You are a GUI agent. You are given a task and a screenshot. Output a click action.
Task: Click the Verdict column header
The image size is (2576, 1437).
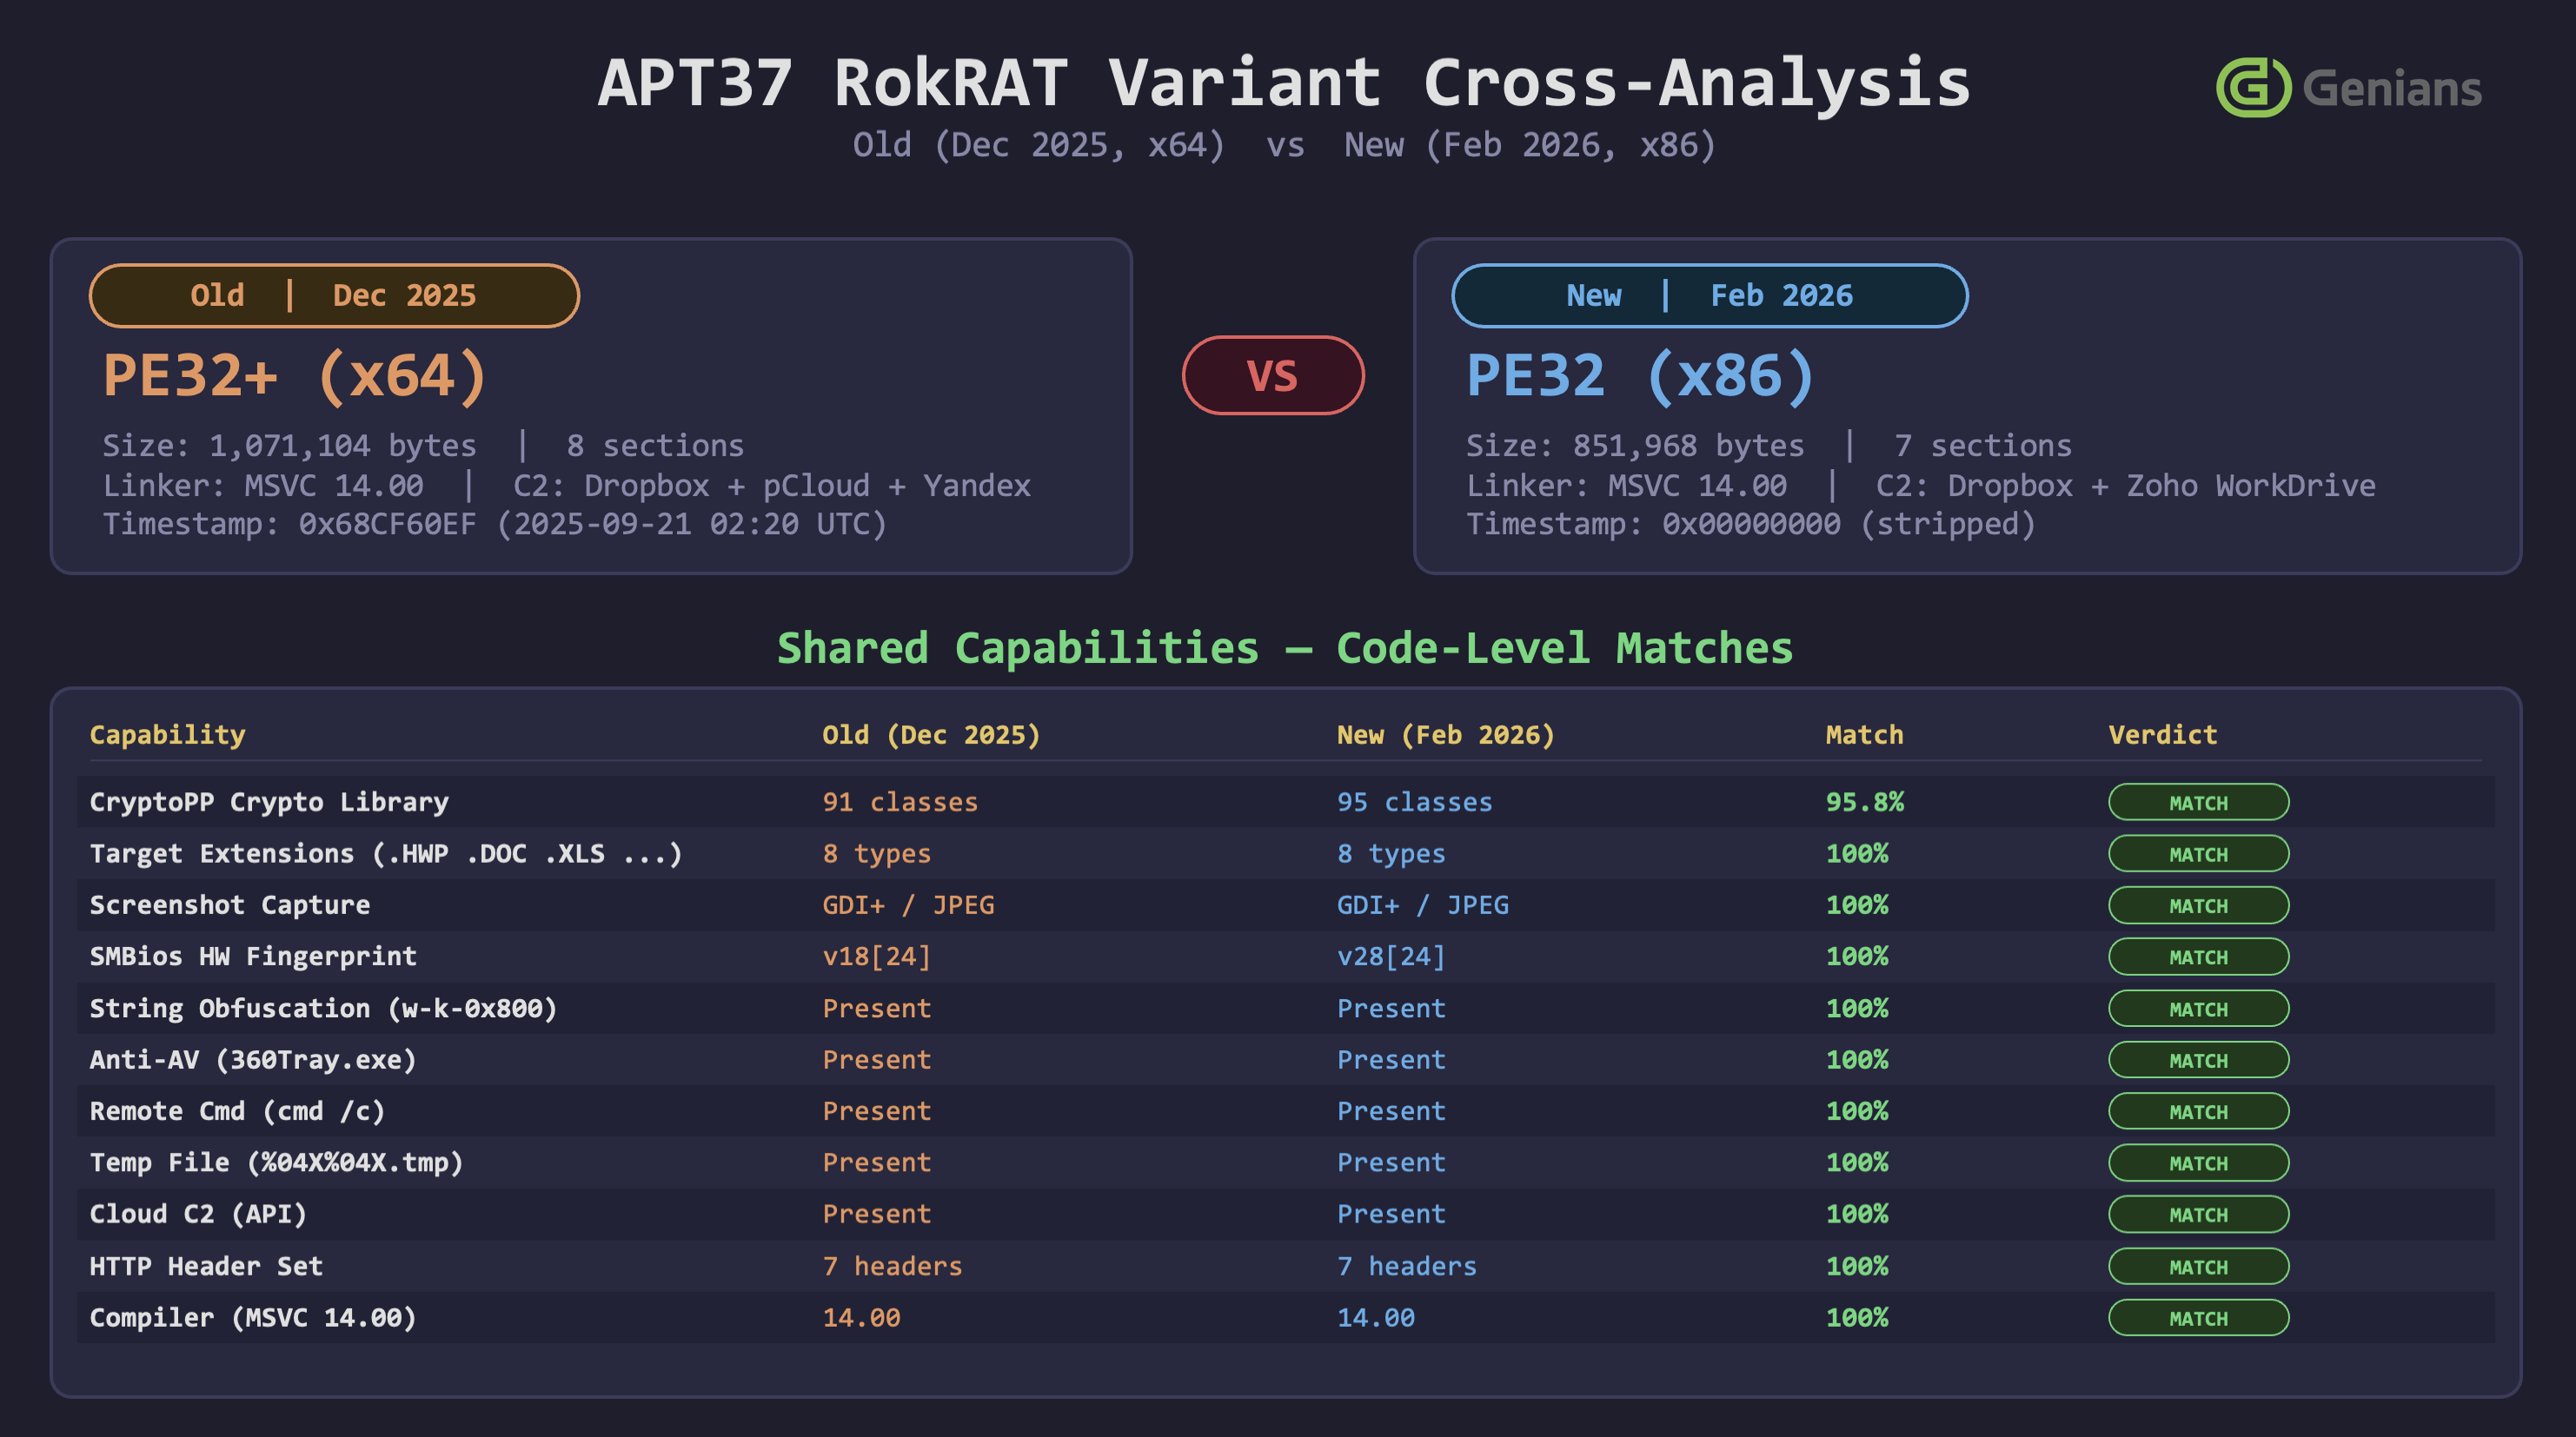click(x=2162, y=734)
